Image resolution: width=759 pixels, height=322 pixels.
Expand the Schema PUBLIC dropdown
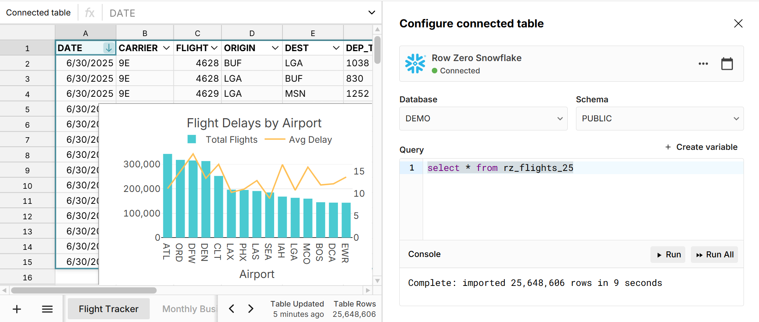(x=659, y=119)
